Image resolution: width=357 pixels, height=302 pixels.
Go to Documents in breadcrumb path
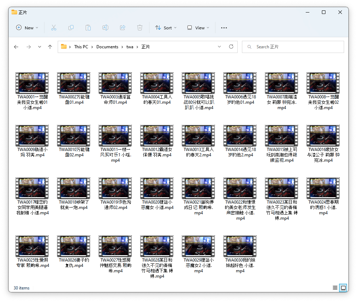coord(107,47)
